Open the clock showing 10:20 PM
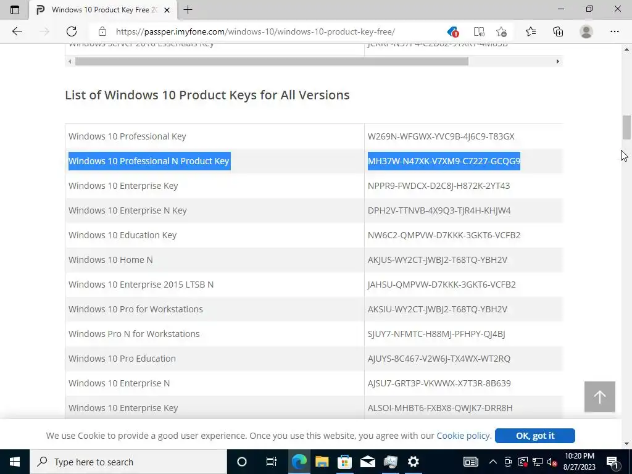 579,462
